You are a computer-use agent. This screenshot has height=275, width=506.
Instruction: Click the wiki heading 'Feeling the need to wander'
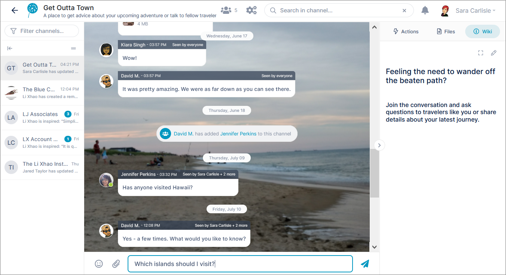tap(441, 76)
